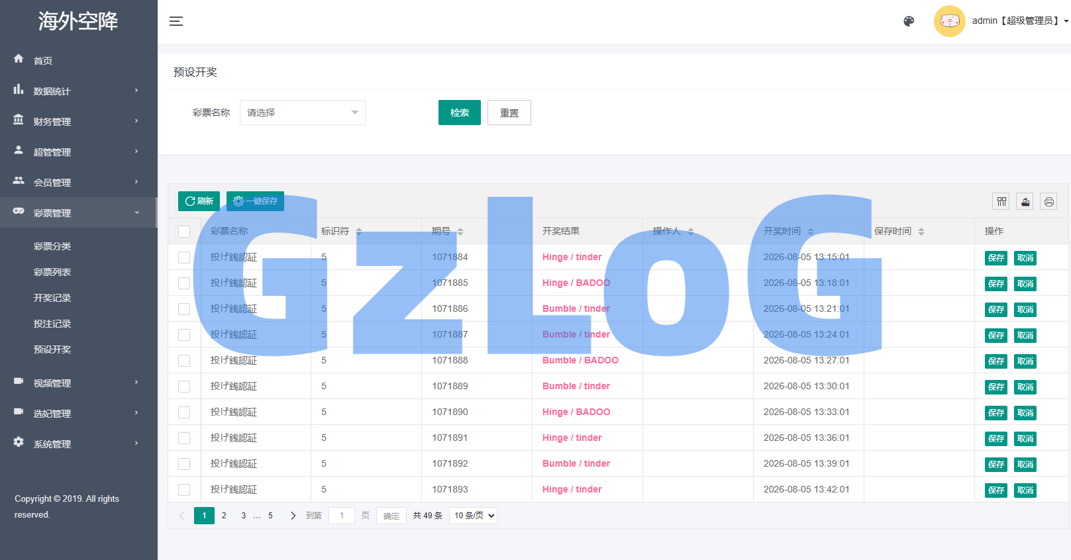Click the 视频管理 camera icon

[x=19, y=381]
